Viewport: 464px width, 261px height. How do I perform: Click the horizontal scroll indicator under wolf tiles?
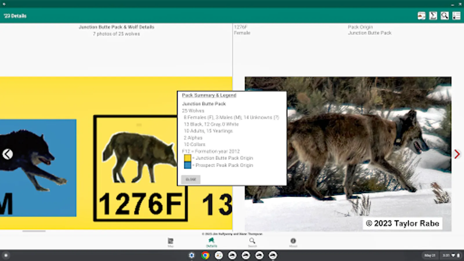click(34, 231)
